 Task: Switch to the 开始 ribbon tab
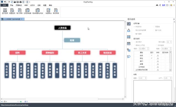(x=12, y=5)
